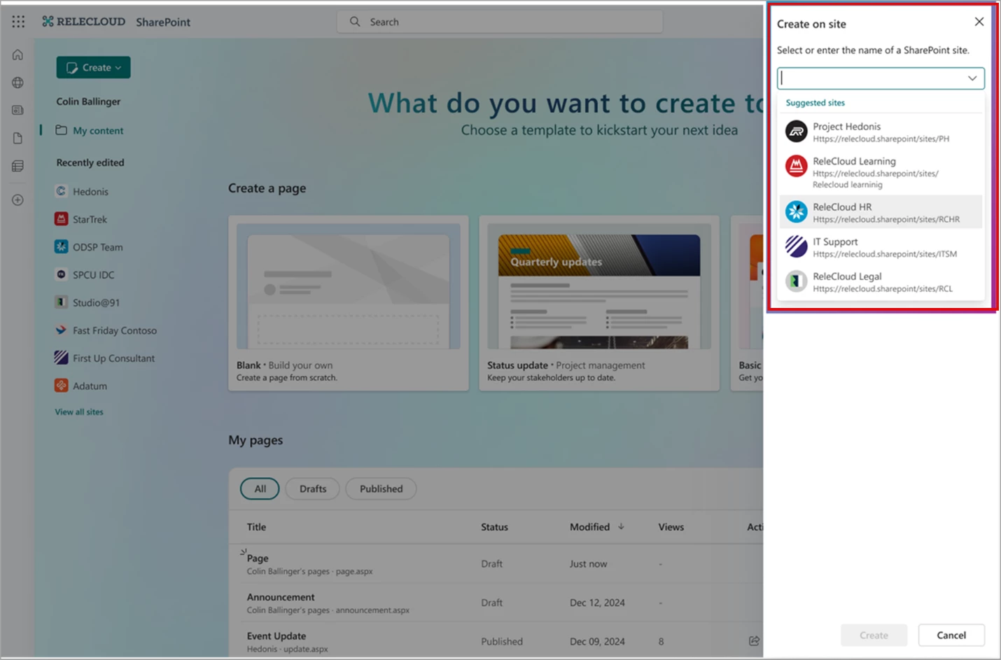Image resolution: width=1001 pixels, height=660 pixels.
Task: Expand the site name dropdown chevron
Action: click(972, 78)
